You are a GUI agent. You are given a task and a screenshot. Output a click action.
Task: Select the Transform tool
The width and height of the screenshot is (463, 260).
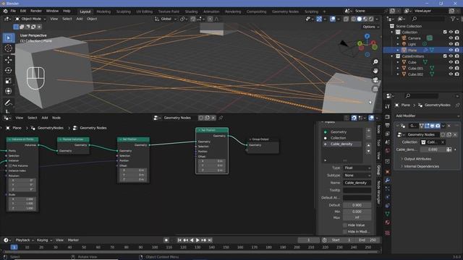(x=8, y=91)
